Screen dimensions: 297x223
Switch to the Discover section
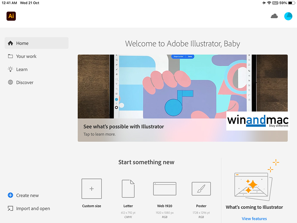(x=25, y=82)
